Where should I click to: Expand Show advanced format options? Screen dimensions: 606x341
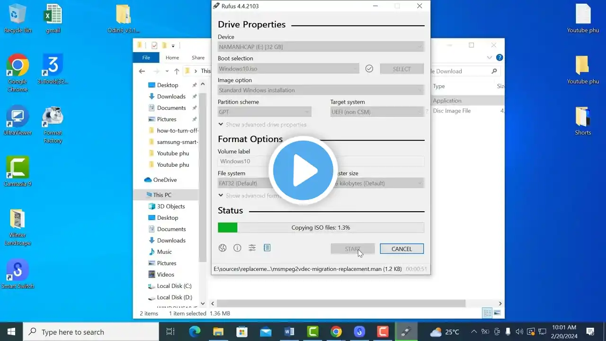251,196
